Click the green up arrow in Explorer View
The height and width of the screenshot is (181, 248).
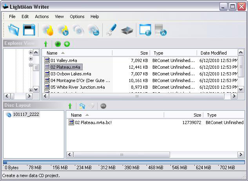coord(46,44)
